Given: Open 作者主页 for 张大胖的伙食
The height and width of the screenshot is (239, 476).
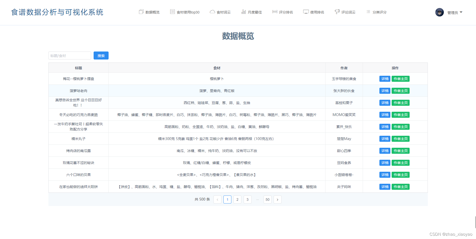Looking at the screenshot, I should [401, 91].
